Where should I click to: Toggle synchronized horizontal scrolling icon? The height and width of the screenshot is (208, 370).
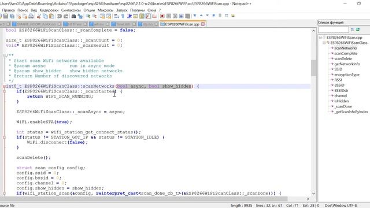click(x=108, y=16)
